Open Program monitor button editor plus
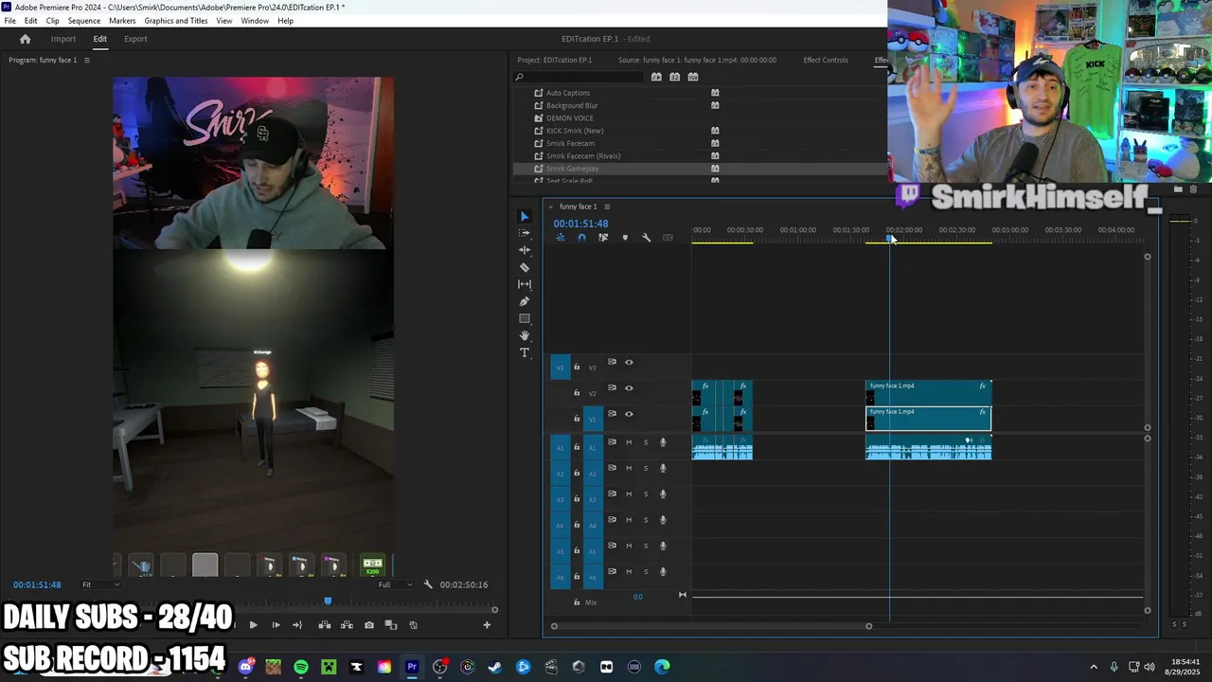 pyautogui.click(x=487, y=625)
